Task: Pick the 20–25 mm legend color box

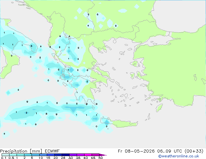Action: point(58,155)
